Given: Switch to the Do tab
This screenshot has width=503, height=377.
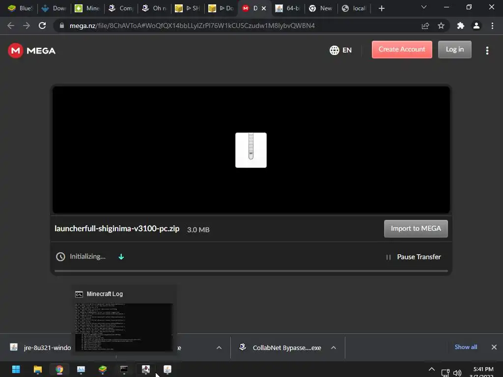Looking at the screenshot, I should [x=221, y=8].
